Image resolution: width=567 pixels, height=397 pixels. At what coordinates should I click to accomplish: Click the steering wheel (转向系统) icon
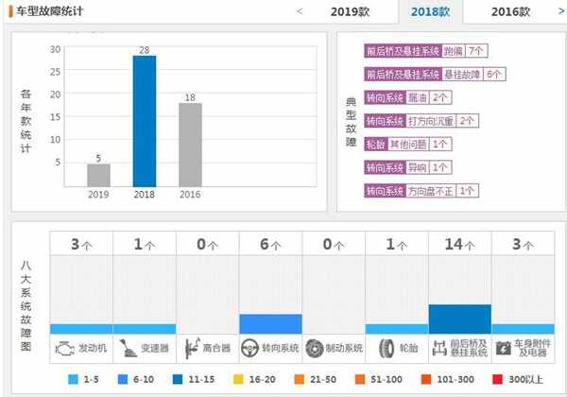pyautogui.click(x=249, y=349)
